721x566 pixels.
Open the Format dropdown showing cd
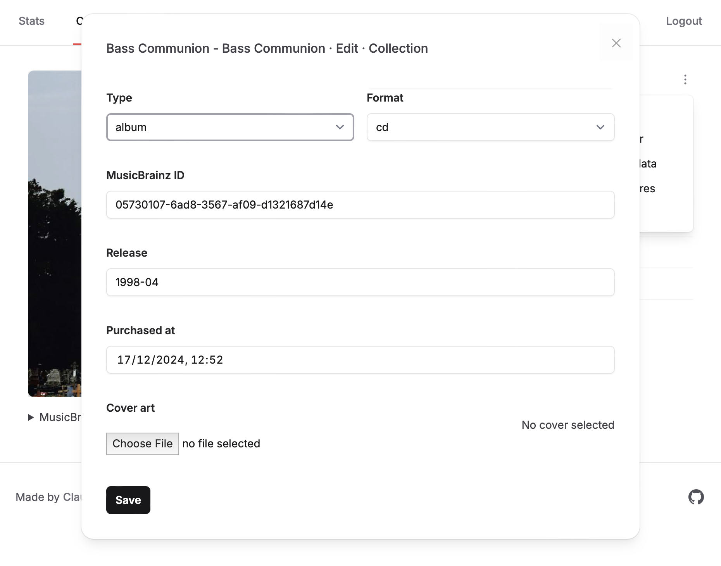click(x=490, y=127)
